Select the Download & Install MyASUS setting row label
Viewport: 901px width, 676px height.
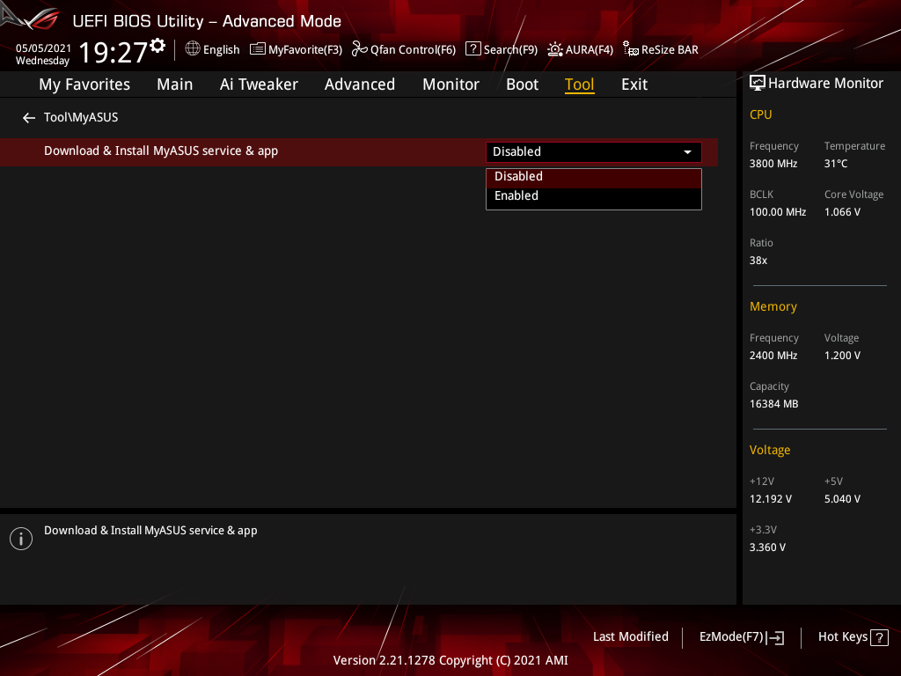161,151
